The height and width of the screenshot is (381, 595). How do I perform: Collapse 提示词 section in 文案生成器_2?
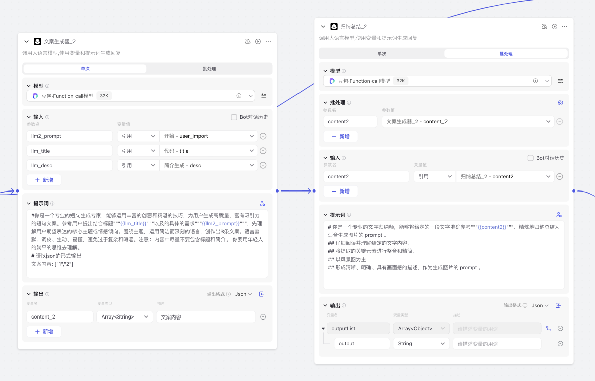[x=29, y=203]
